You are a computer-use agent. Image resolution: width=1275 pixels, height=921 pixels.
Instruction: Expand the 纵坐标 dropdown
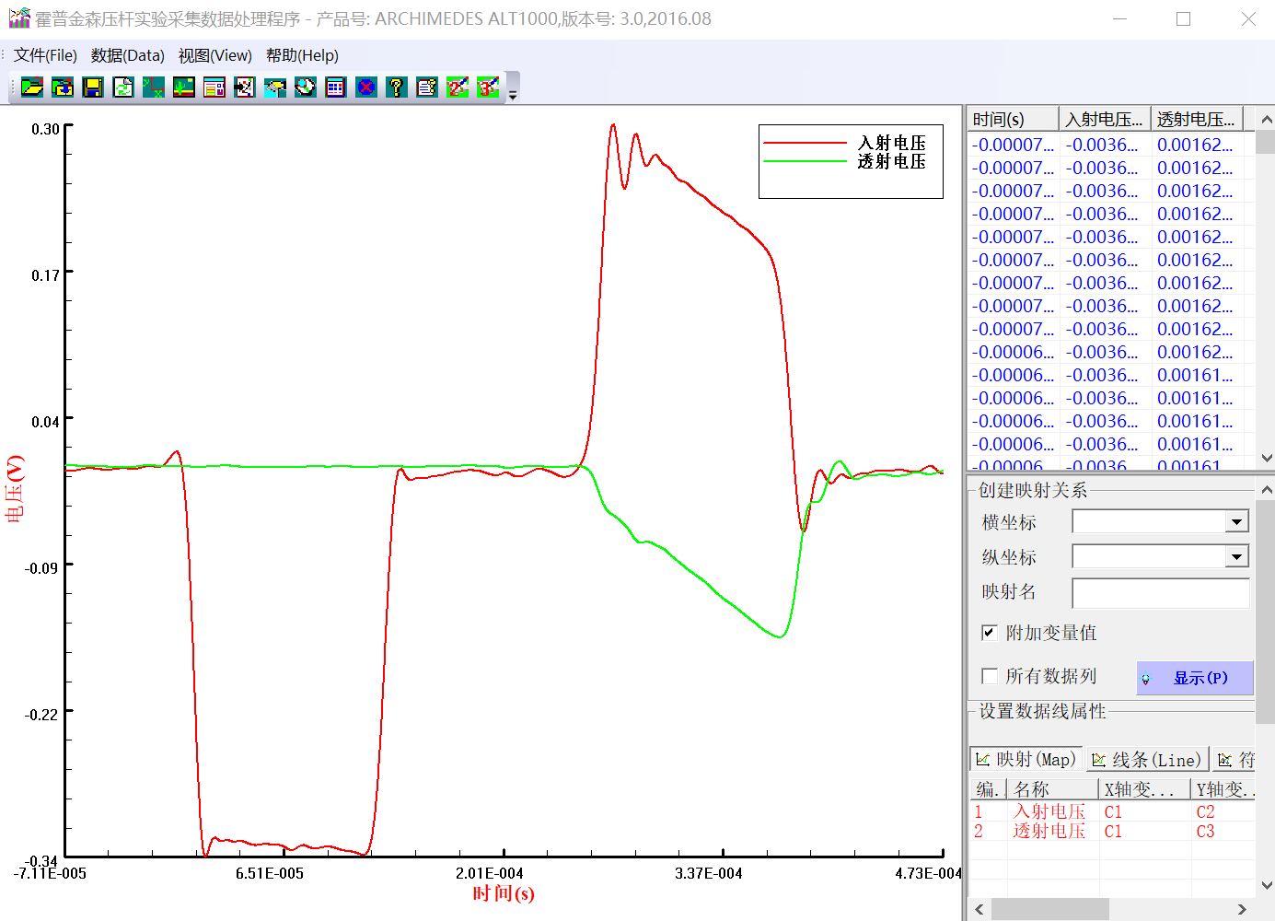pyautogui.click(x=1236, y=556)
